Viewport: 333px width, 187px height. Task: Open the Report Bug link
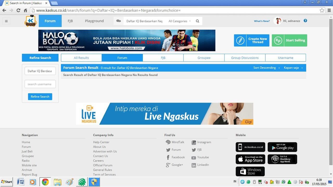29,175
